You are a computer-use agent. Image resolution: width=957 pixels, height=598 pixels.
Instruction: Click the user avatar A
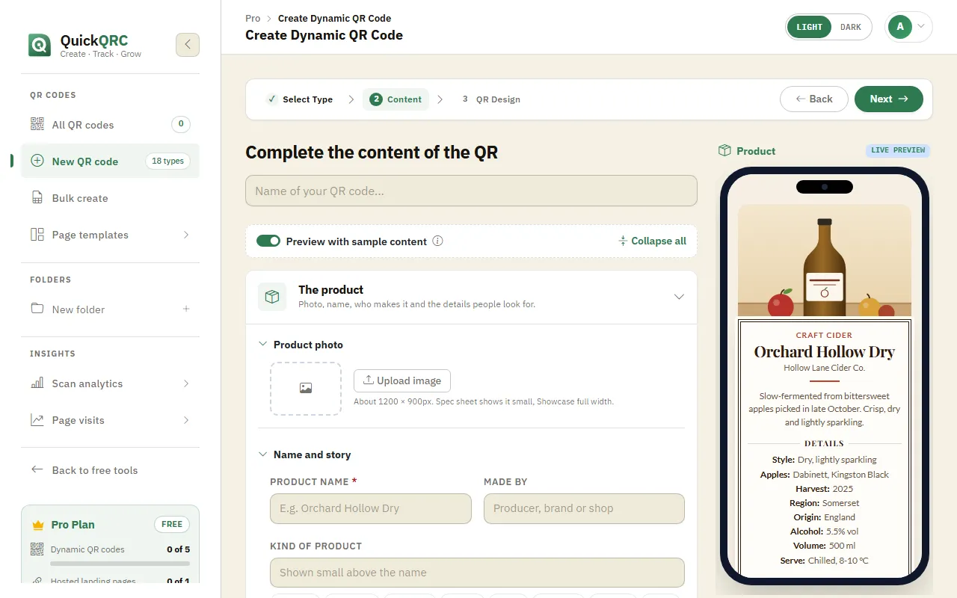[x=900, y=27]
